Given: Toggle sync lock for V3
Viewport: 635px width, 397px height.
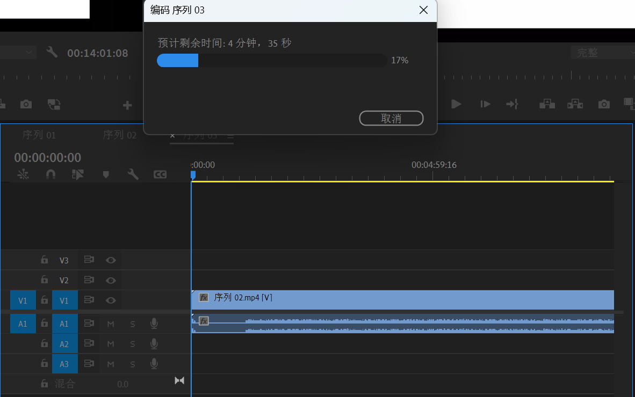Looking at the screenshot, I should pos(89,260).
